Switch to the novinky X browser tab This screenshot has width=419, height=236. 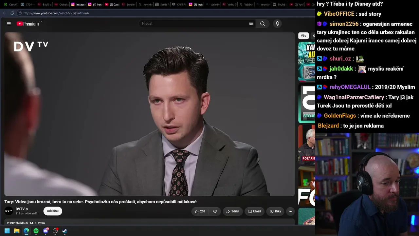pyautogui.click(x=145, y=5)
